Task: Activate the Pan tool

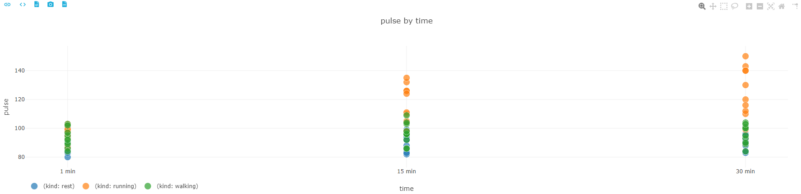Action: click(x=713, y=6)
